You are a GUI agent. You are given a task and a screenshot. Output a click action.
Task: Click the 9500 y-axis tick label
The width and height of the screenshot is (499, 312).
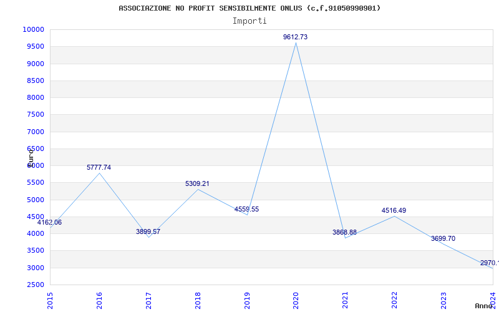click(x=35, y=47)
